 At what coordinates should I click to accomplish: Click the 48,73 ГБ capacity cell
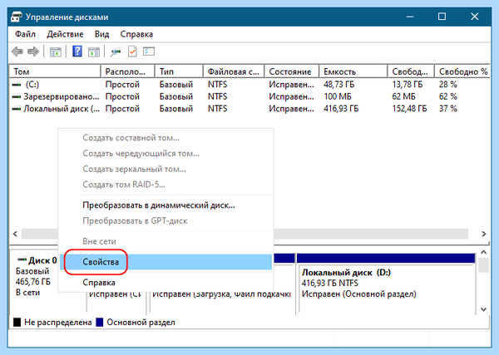[x=339, y=85]
